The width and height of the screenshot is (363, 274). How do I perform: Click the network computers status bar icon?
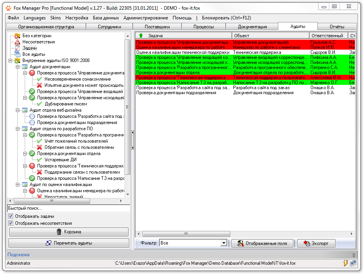353,263
